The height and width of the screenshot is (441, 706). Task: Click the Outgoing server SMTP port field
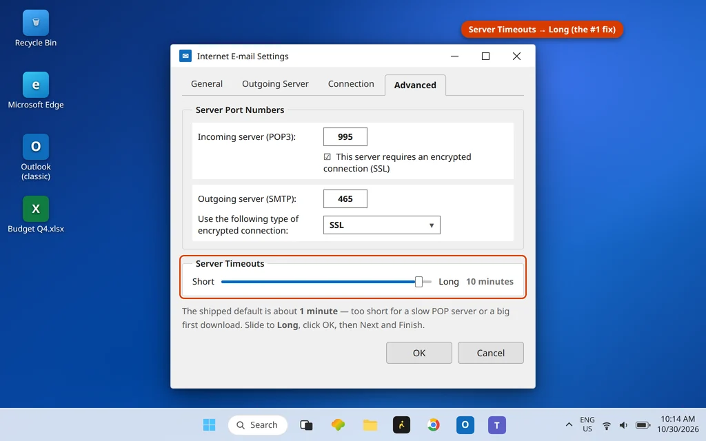pyautogui.click(x=345, y=199)
